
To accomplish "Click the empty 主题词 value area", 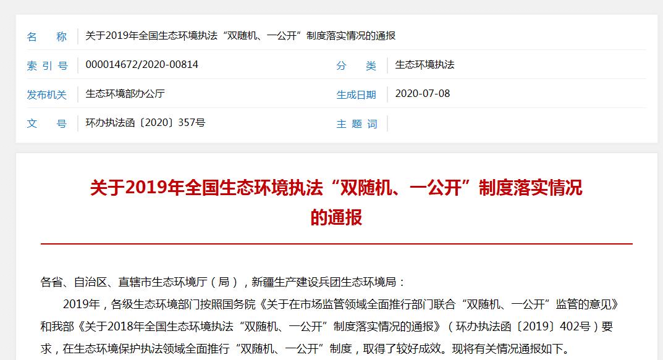I will (513, 123).
